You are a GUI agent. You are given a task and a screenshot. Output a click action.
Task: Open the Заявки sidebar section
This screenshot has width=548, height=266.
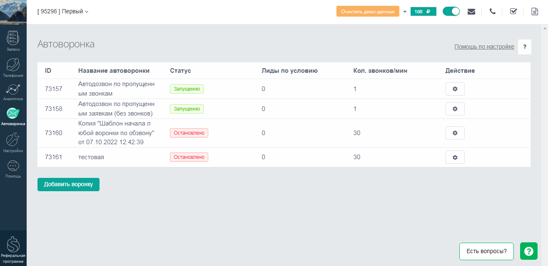tap(13, 41)
